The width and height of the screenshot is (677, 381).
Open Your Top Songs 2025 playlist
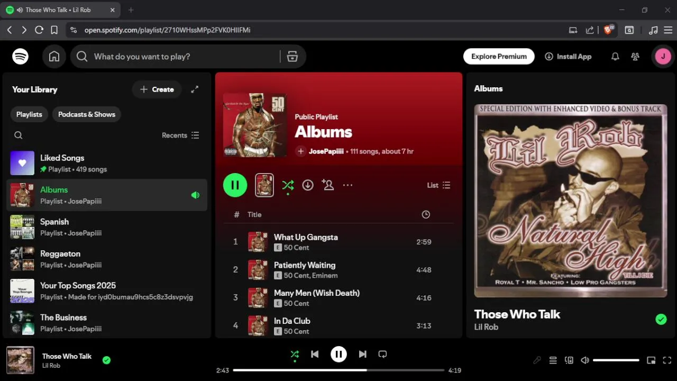click(106, 291)
